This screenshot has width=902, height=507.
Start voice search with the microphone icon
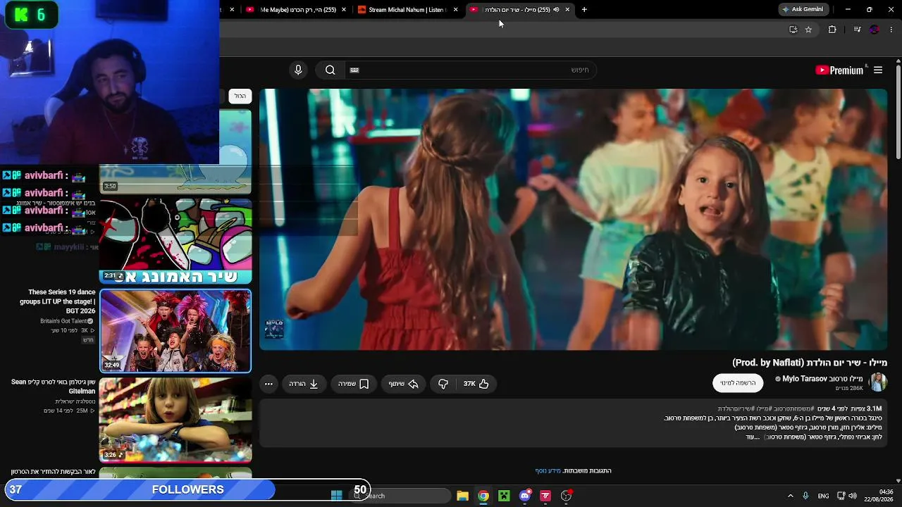tap(298, 70)
